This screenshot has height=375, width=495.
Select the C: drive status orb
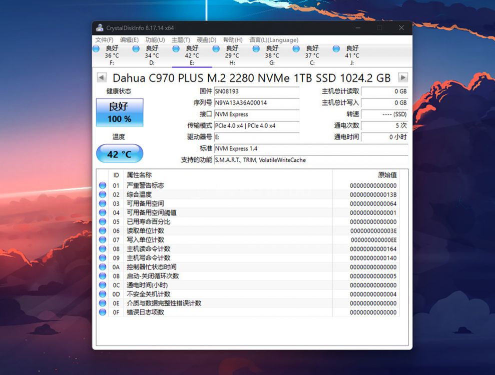coord(296,48)
